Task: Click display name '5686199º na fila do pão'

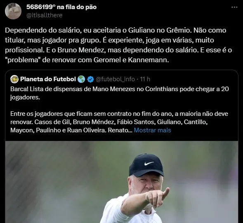Action: 61,7
